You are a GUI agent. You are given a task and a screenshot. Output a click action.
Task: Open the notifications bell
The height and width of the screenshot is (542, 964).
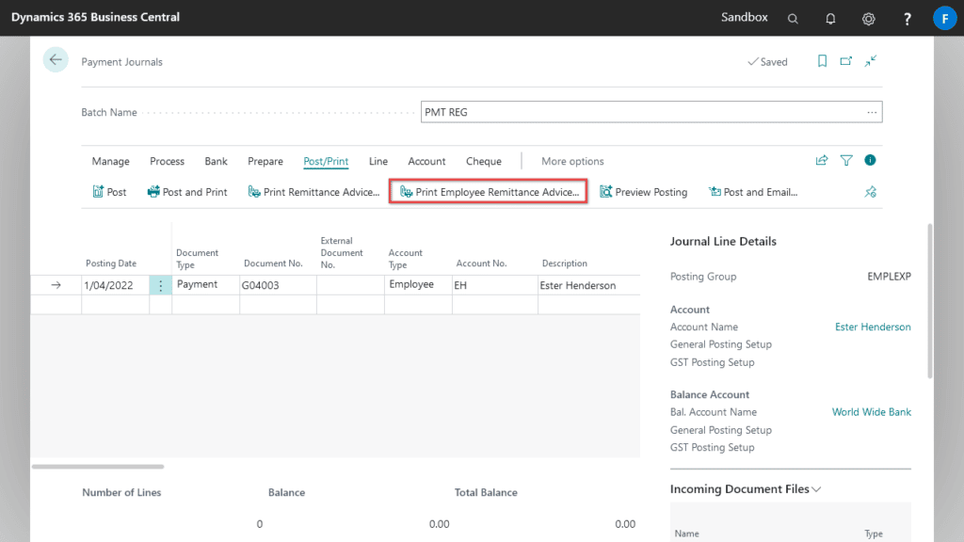tap(830, 18)
